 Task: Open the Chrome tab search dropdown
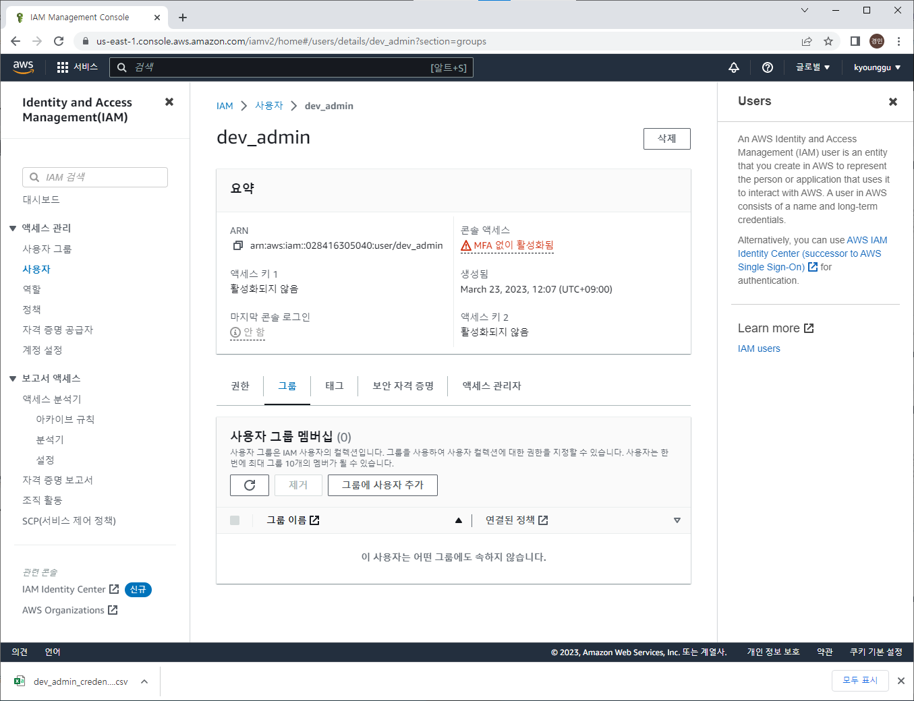(x=805, y=10)
